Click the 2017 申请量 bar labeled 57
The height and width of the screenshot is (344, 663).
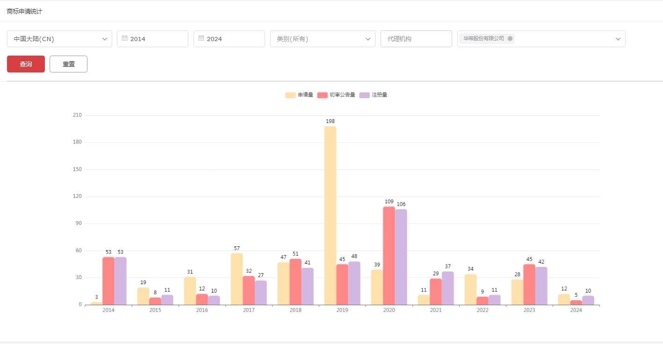tap(237, 279)
